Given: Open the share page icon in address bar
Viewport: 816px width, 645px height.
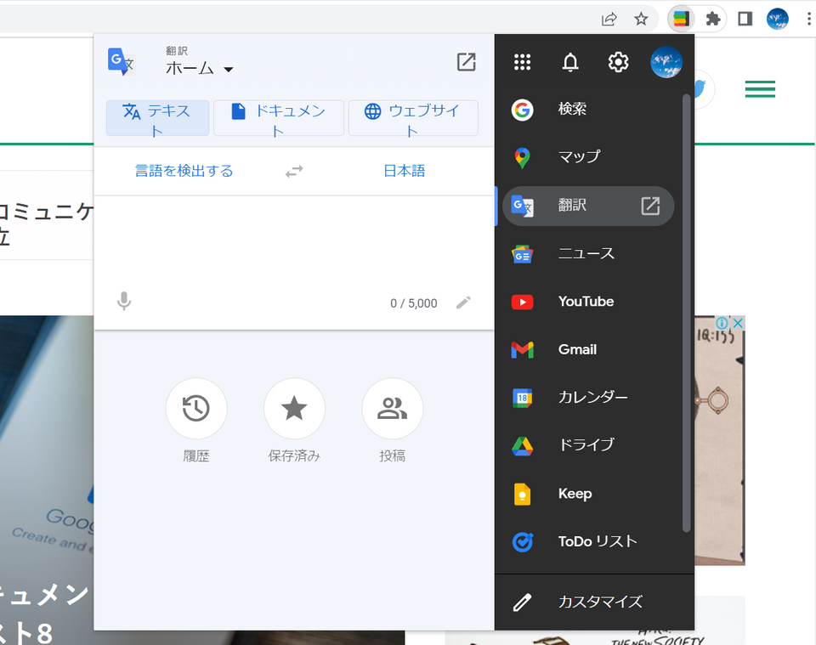Looking at the screenshot, I should point(609,20).
